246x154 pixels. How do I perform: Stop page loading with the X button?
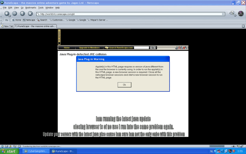point(30,14)
